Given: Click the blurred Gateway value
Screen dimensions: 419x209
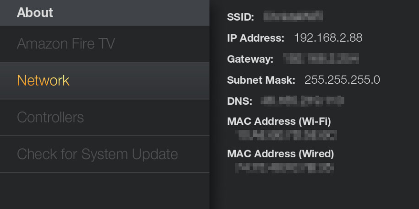Looking at the screenshot, I should [x=321, y=59].
